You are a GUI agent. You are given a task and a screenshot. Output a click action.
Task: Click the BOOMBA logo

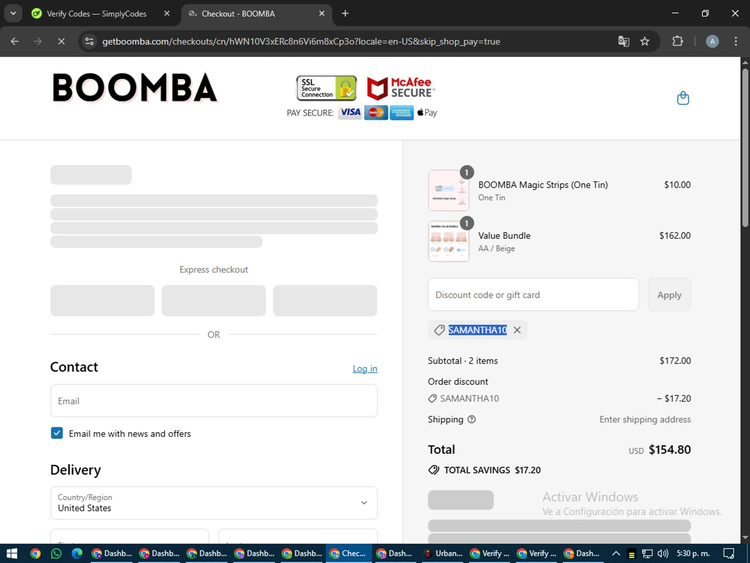click(x=135, y=88)
